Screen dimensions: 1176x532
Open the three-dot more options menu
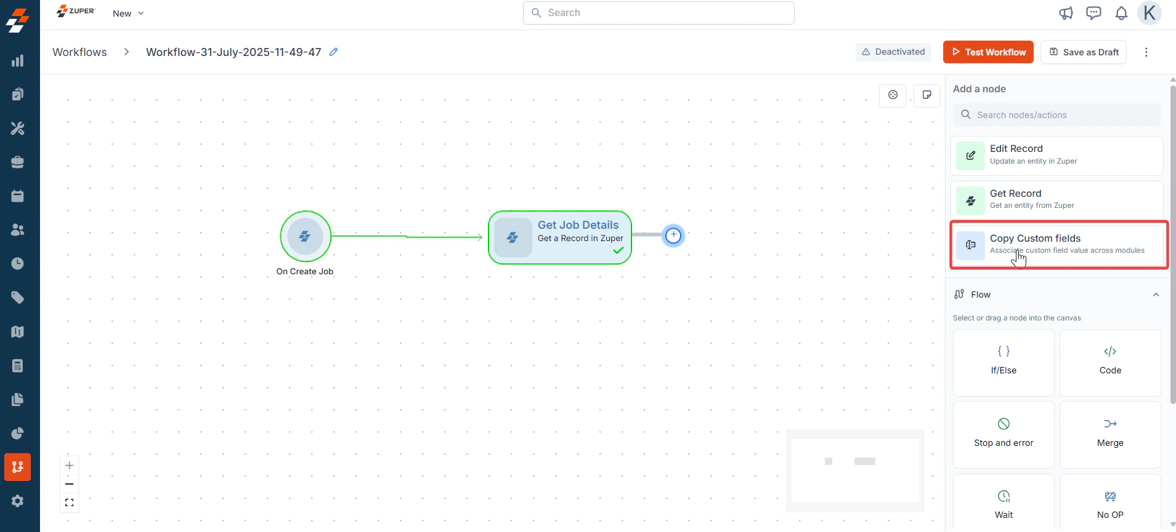point(1146,52)
